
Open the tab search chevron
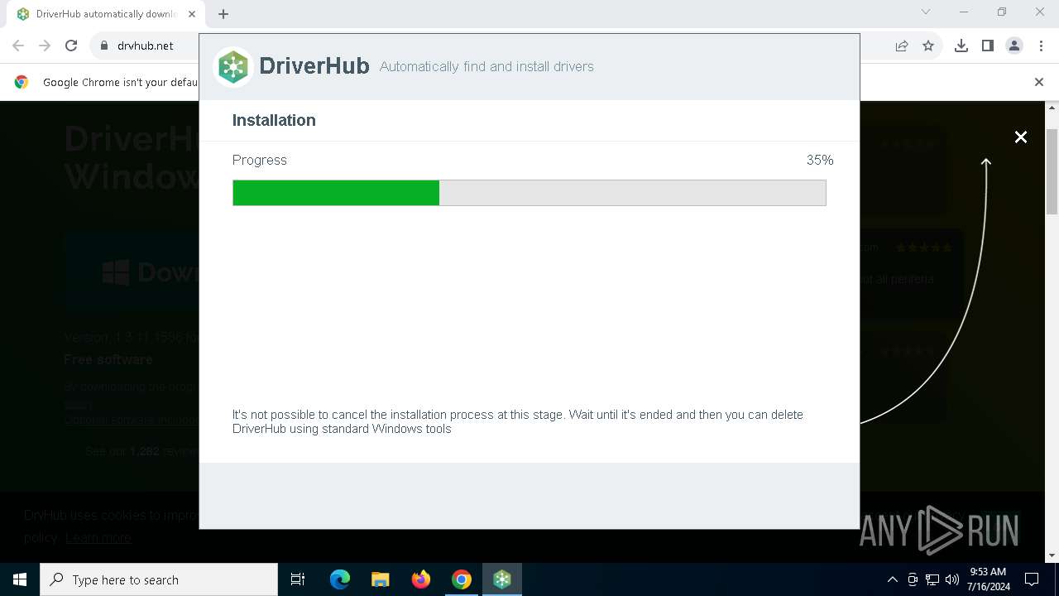point(926,12)
